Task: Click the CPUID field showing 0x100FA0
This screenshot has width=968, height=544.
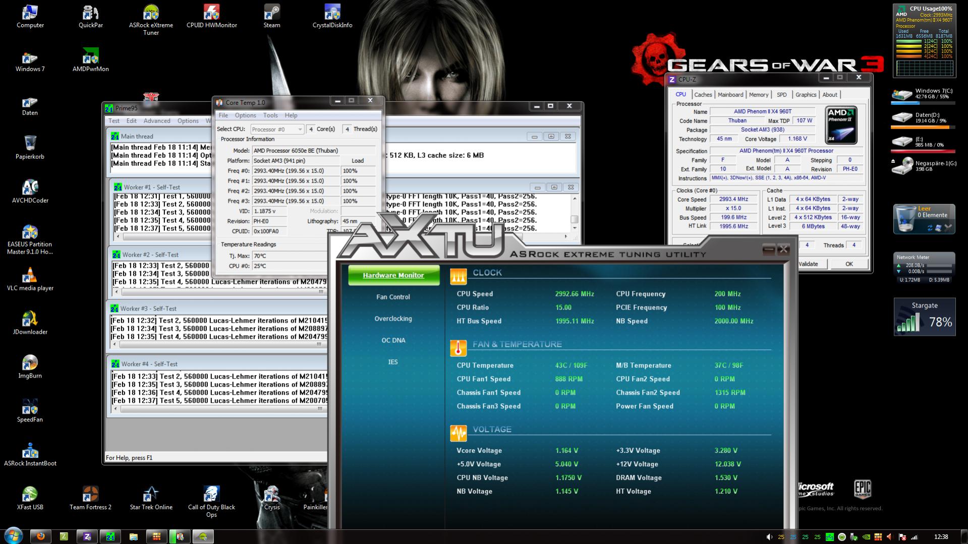Action: [x=269, y=231]
